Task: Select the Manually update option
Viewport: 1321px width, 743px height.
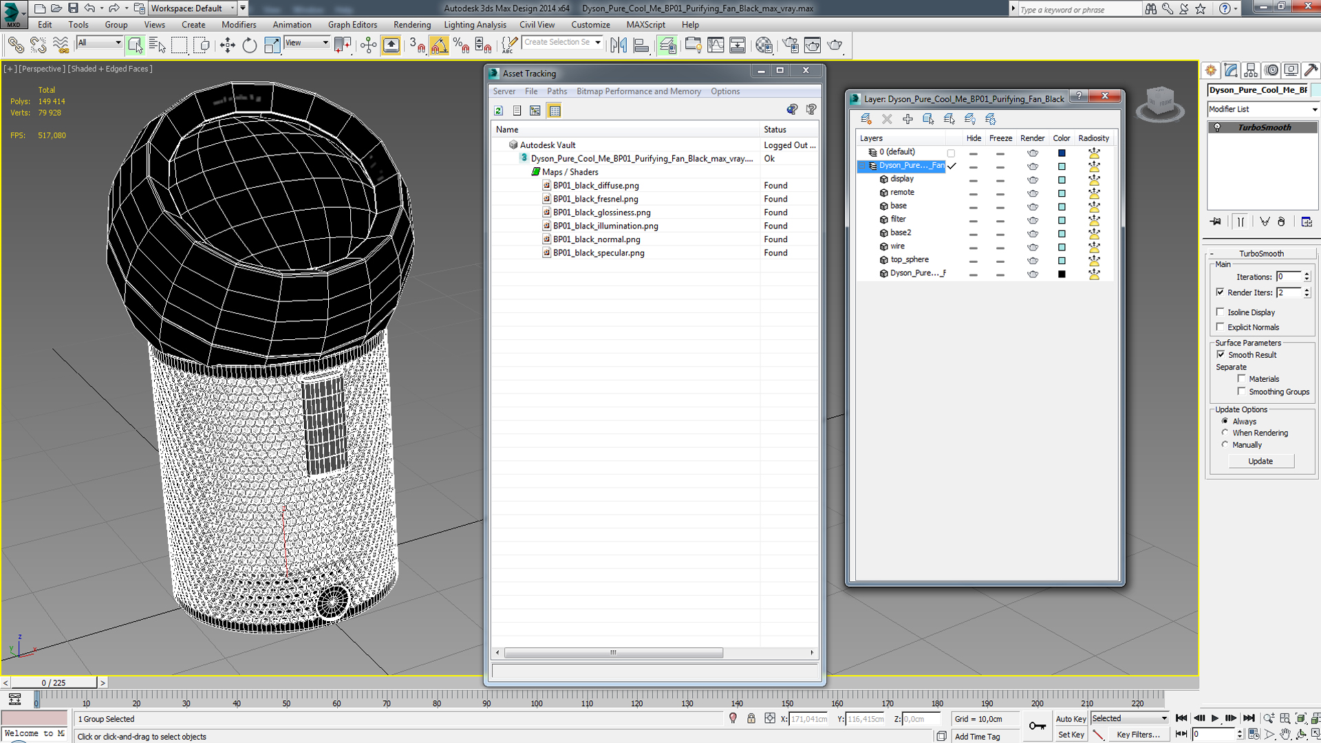Action: tap(1225, 444)
